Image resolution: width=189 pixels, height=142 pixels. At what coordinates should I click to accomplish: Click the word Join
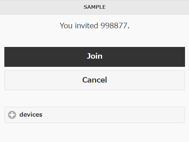click(95, 56)
